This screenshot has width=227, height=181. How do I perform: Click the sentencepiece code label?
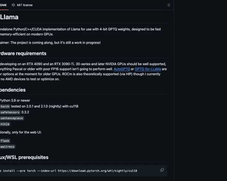click(12, 118)
